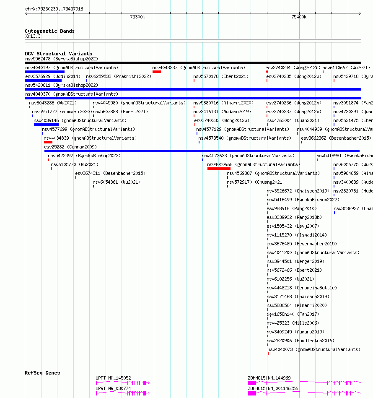Select nsv6110667 (Wu2021) label
373x398 pixels.
346,68
